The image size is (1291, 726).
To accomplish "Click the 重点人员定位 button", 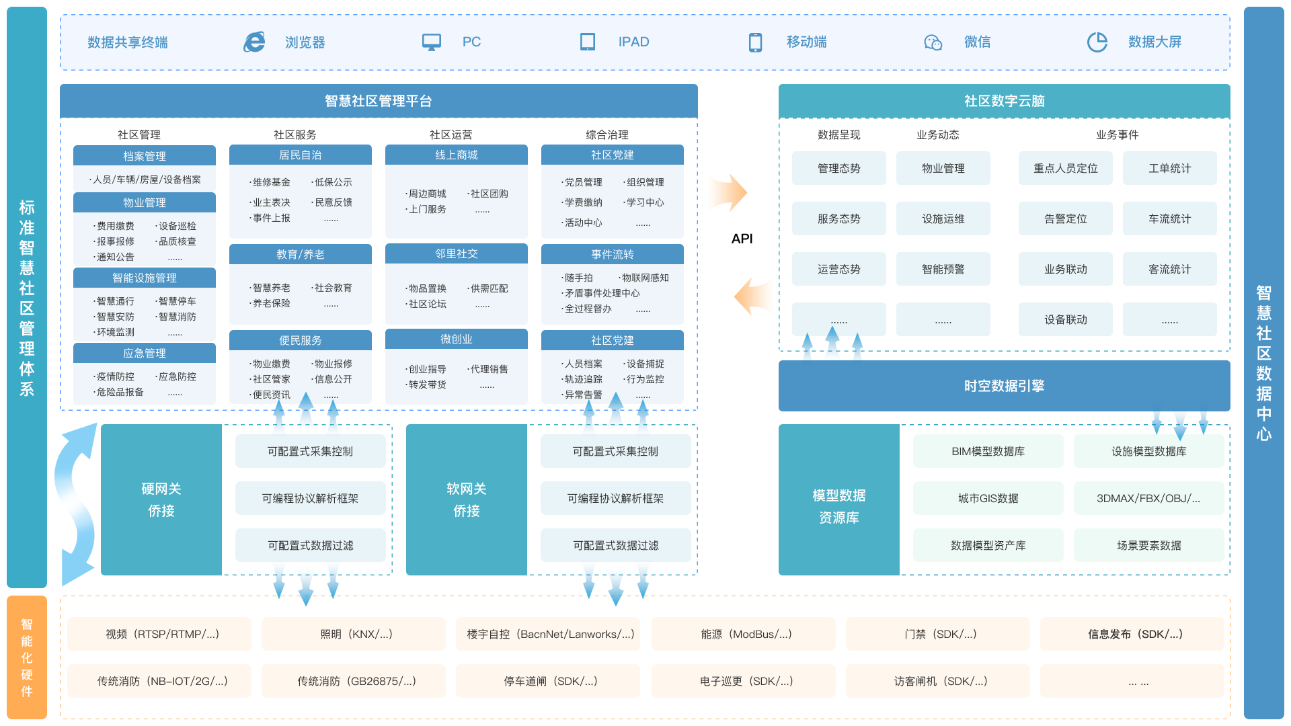I will coord(1065,168).
